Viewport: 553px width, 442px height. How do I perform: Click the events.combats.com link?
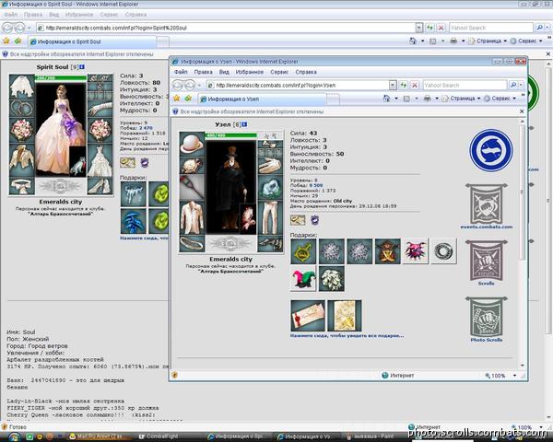tap(487, 227)
